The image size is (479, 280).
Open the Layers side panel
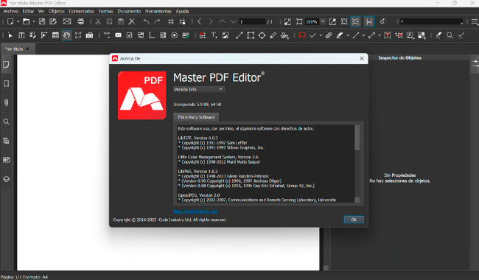(7, 179)
